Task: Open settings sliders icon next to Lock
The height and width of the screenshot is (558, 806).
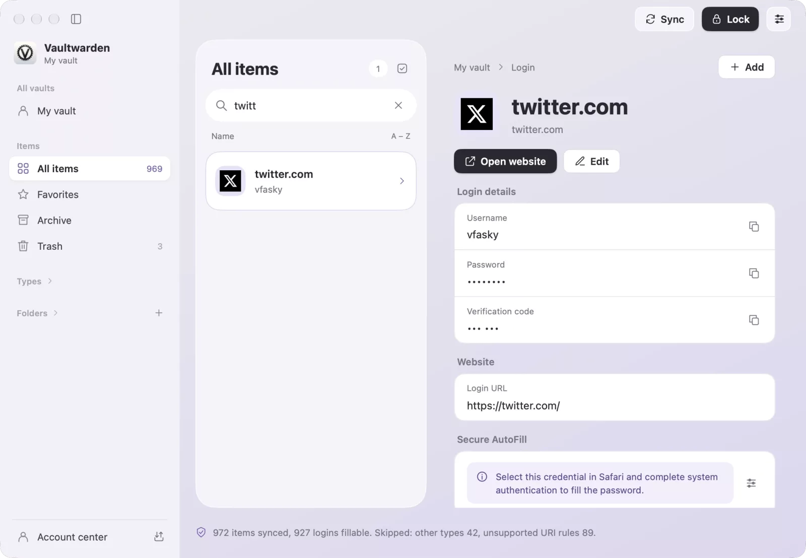Action: 779,19
